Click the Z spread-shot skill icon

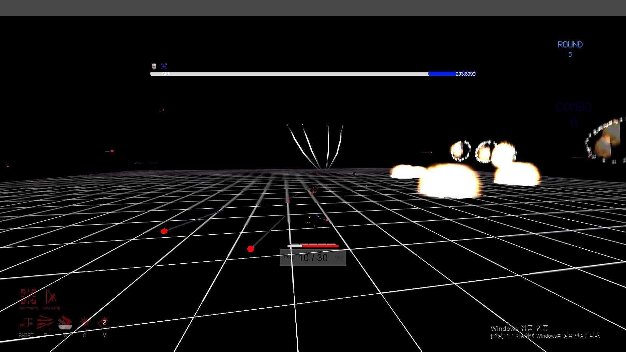tap(45, 322)
